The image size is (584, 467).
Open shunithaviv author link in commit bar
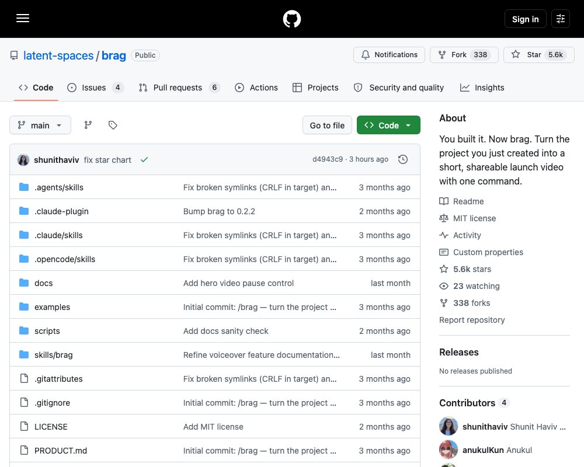56,160
